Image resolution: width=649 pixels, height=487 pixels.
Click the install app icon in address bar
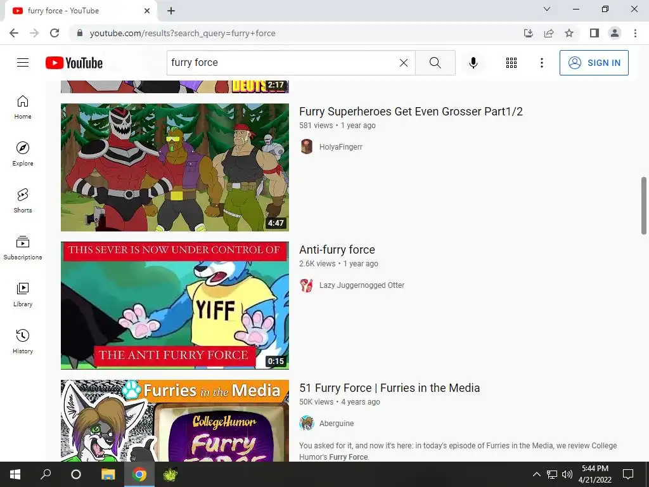click(528, 33)
